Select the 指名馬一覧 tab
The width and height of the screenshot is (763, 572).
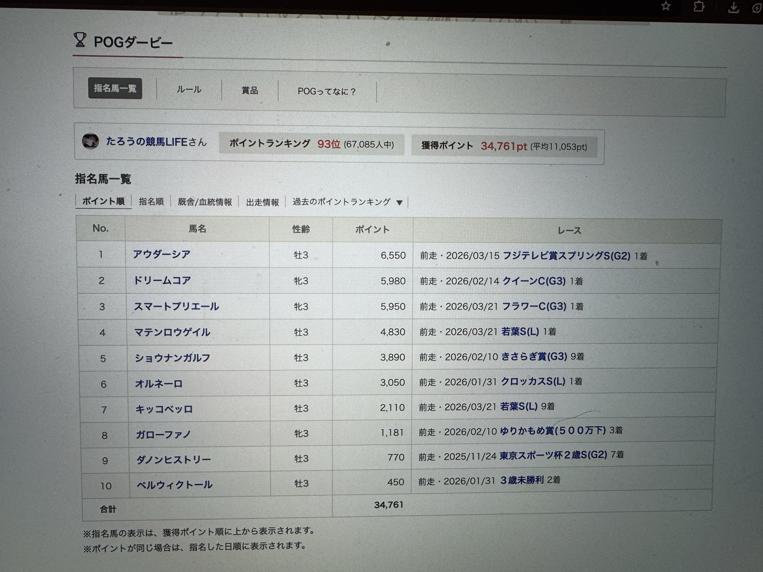115,88
